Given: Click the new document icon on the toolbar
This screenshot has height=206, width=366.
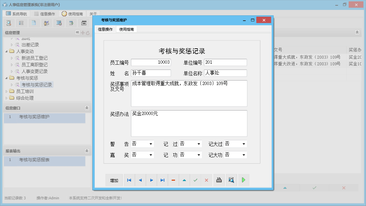Looking at the screenshot, I should coord(34,23).
